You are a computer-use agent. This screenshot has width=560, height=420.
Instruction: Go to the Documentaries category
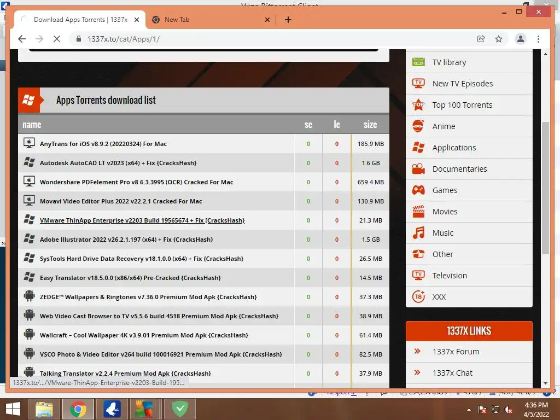(x=459, y=169)
